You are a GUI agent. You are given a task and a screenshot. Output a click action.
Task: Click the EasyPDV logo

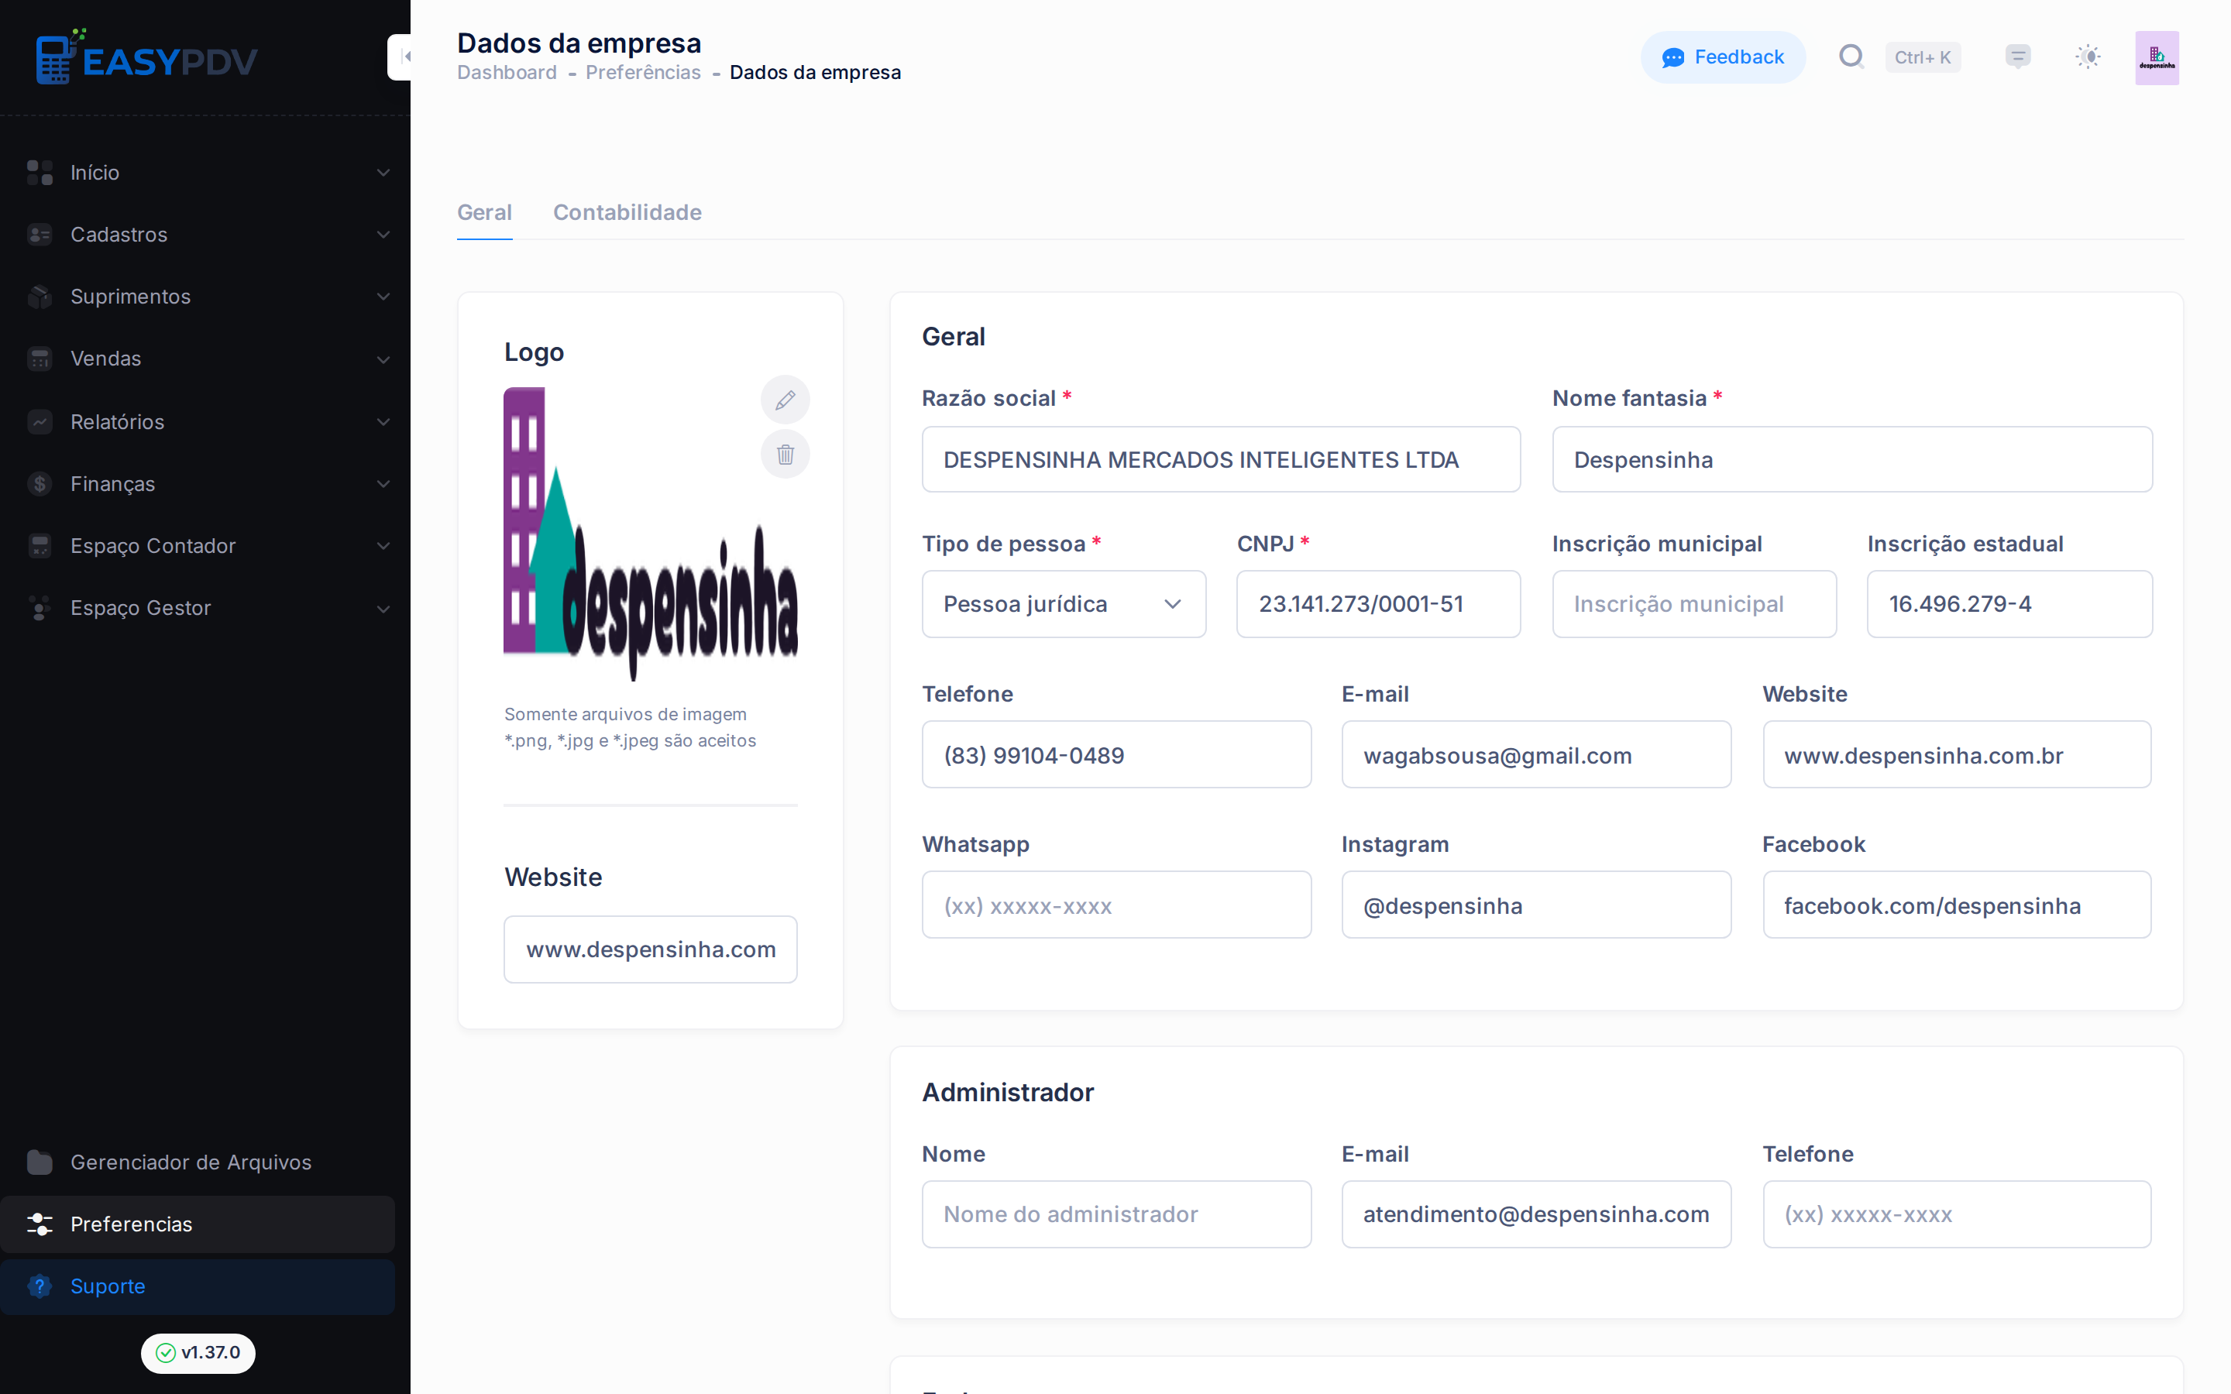click(147, 57)
